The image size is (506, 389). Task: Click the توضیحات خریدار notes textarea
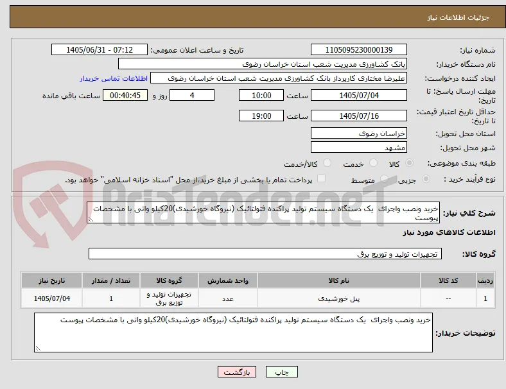coord(233,333)
